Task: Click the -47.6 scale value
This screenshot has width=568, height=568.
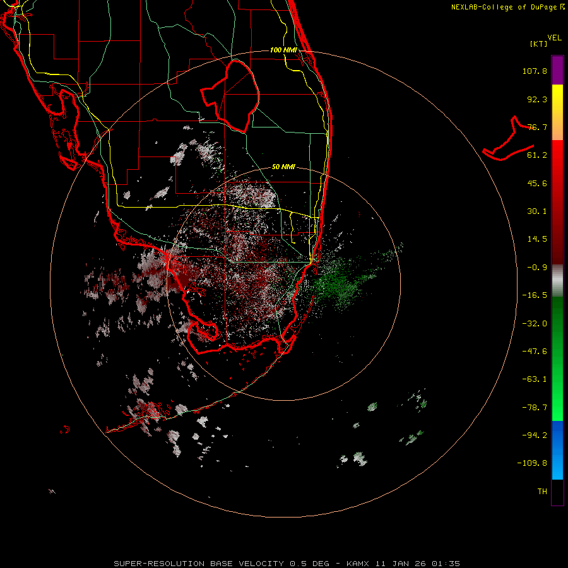Action: tap(535, 352)
